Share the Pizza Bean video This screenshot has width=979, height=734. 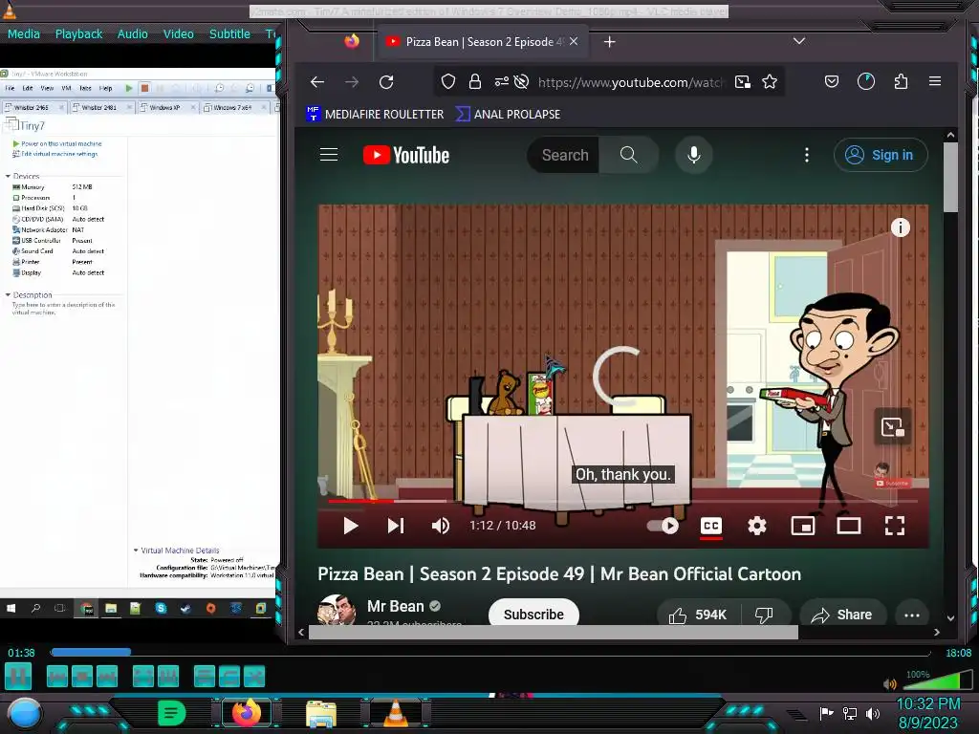[842, 615]
